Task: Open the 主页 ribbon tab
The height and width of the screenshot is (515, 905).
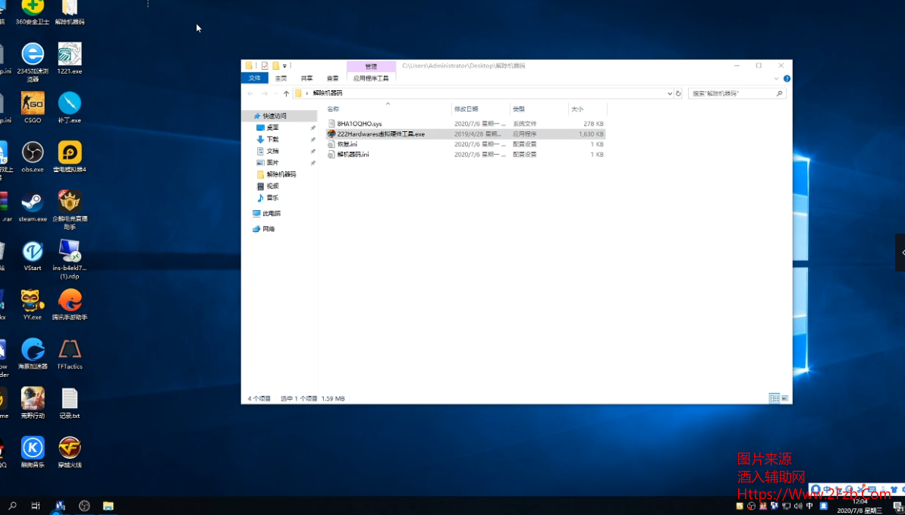Action: tap(281, 79)
